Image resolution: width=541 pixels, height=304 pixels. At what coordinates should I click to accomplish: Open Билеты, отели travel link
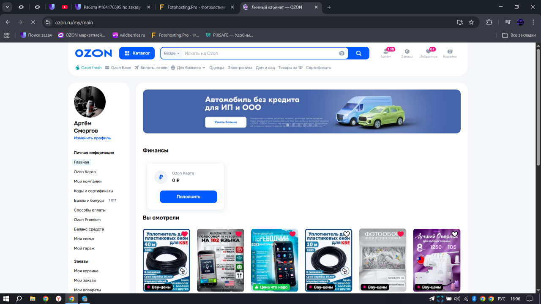(151, 68)
